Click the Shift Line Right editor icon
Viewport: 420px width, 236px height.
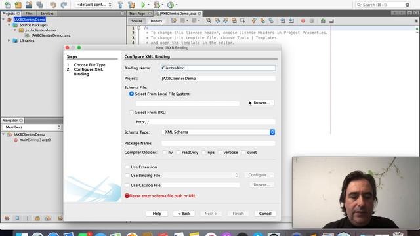point(291,20)
